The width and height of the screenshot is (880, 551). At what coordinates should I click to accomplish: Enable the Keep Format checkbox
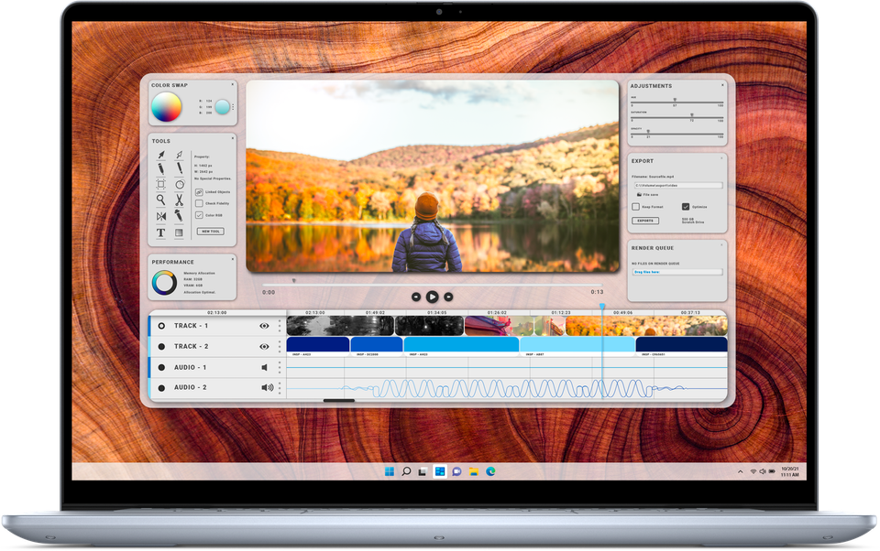click(x=636, y=207)
